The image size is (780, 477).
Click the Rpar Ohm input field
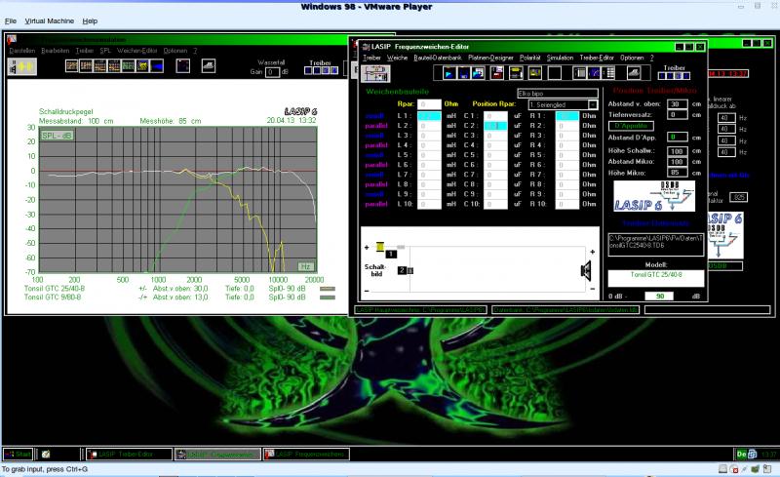point(429,104)
